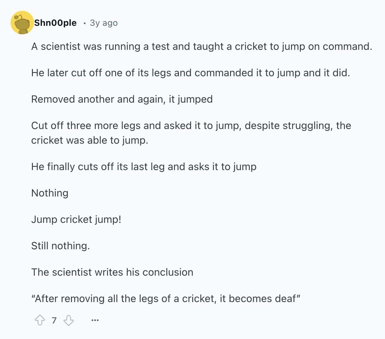Click the "Still nothing." line

pos(60,246)
